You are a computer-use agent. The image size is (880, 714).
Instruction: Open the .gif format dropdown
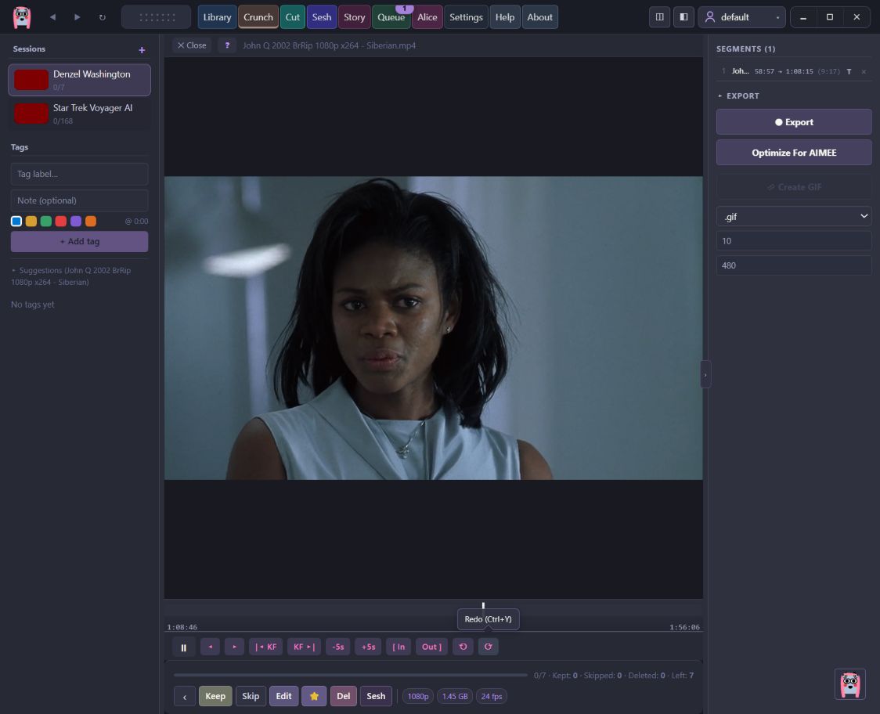pos(794,217)
